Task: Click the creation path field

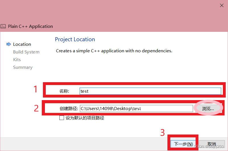Action: click(136, 109)
